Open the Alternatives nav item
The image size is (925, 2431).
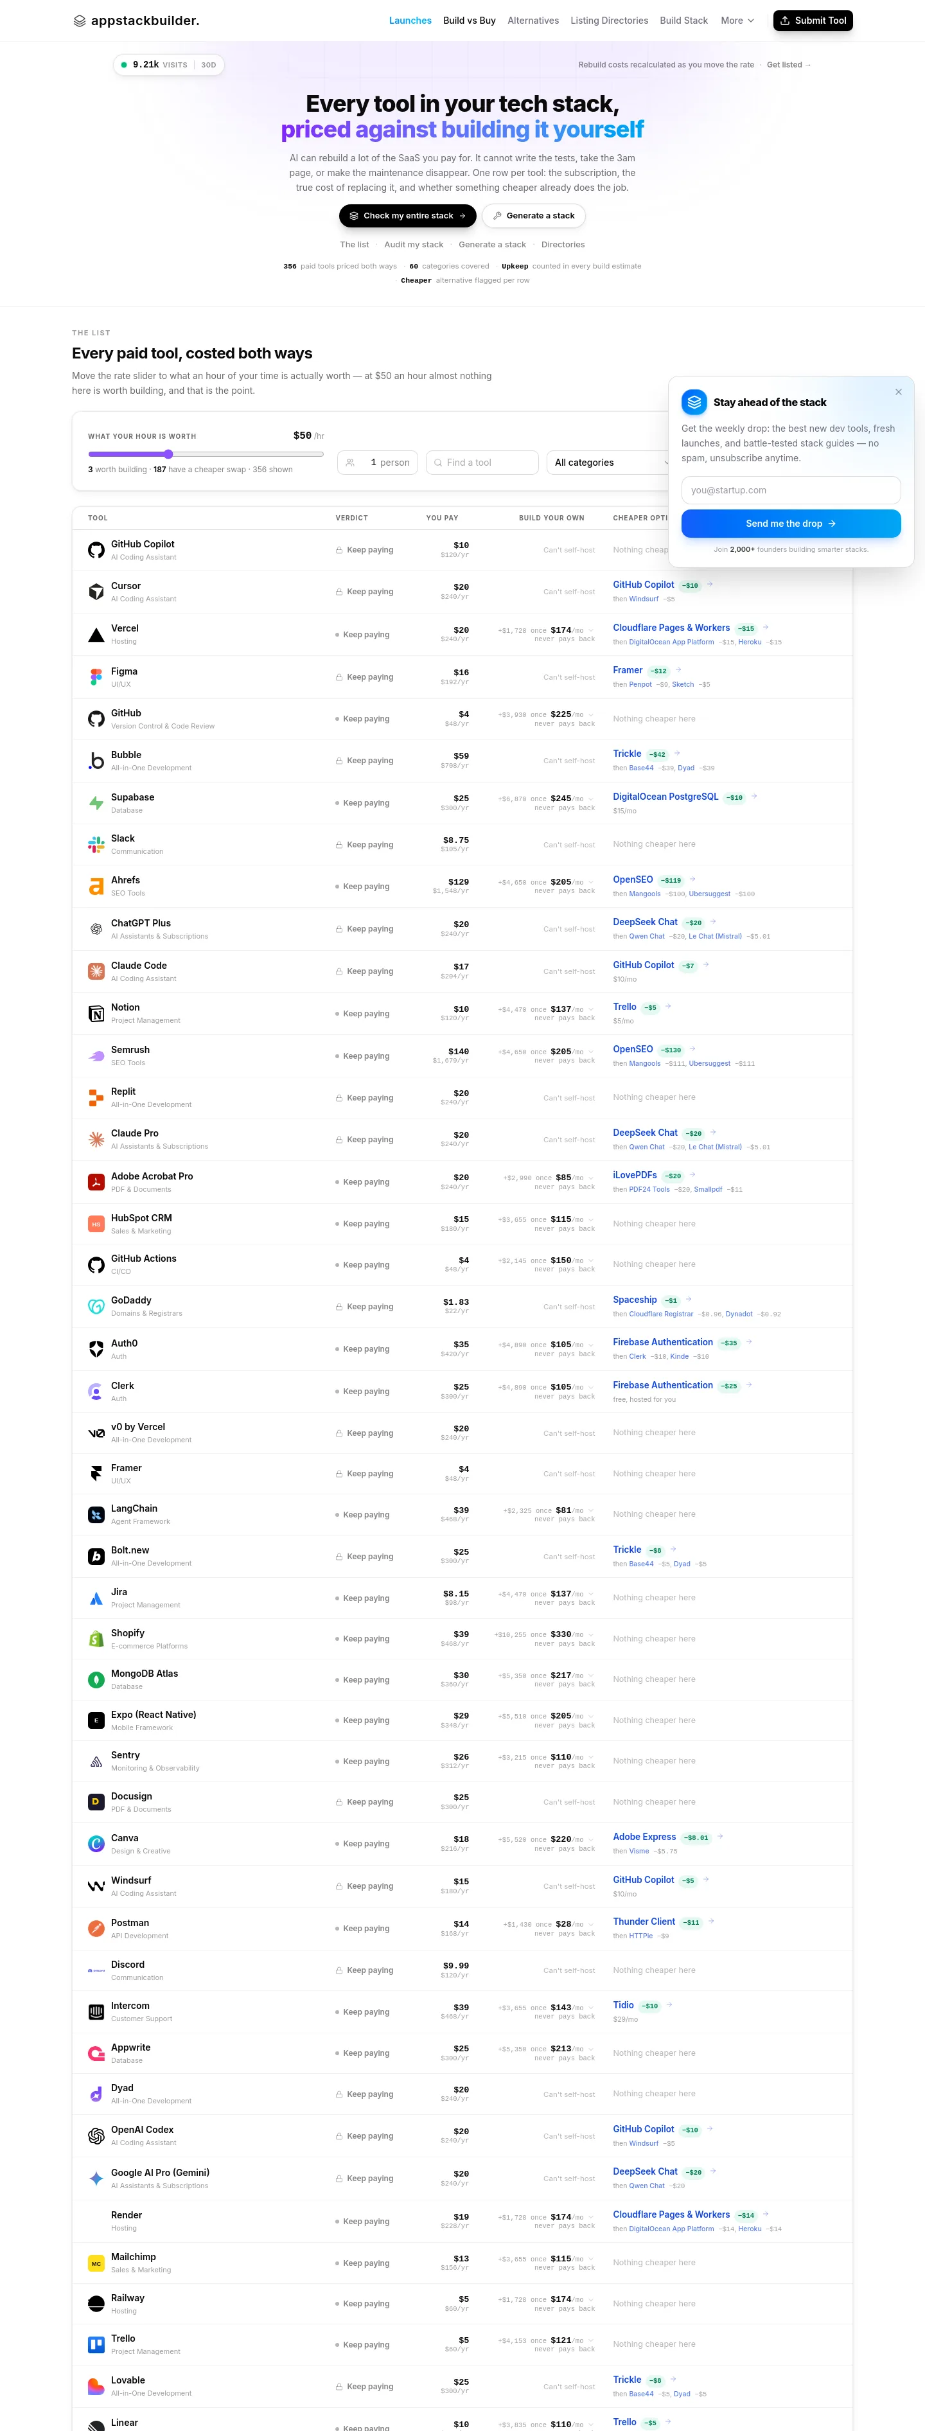tap(533, 21)
